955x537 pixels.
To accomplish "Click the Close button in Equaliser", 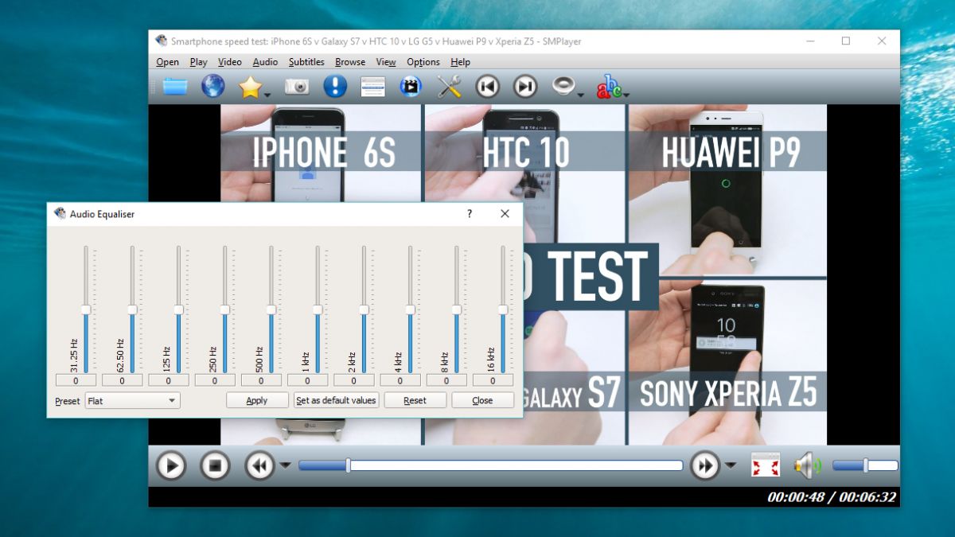I will tap(482, 400).
